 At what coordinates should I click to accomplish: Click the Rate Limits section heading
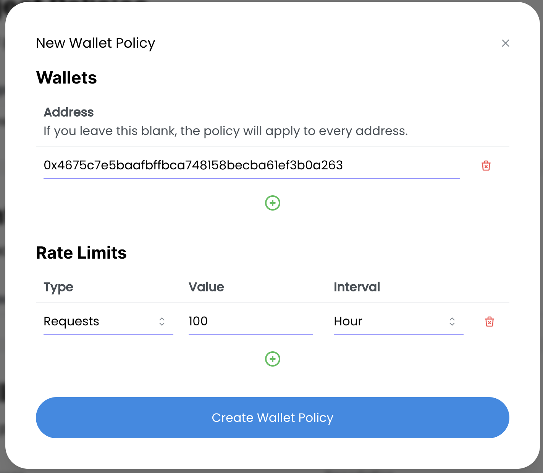click(x=81, y=253)
